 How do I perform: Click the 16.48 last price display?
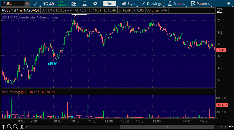pos(48,4)
